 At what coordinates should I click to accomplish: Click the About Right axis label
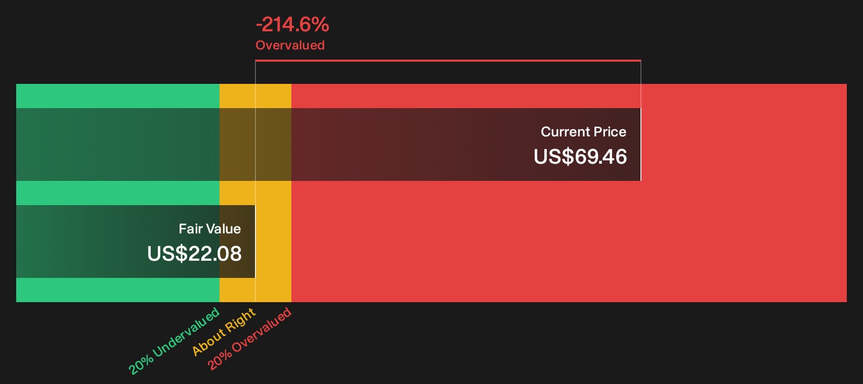[224, 332]
